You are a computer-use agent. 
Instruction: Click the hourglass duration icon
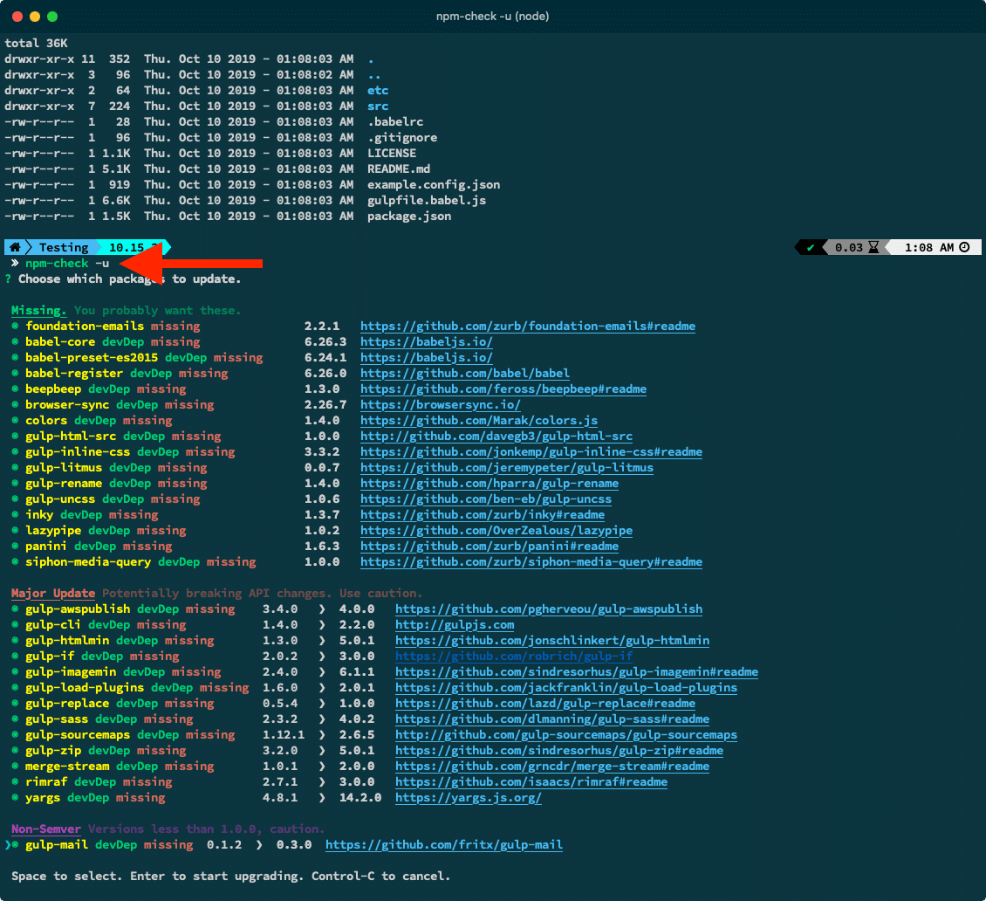point(873,247)
